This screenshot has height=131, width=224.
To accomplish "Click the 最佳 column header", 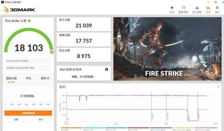I will tap(43, 78).
